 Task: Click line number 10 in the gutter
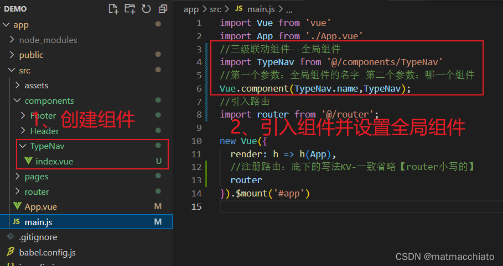196,141
